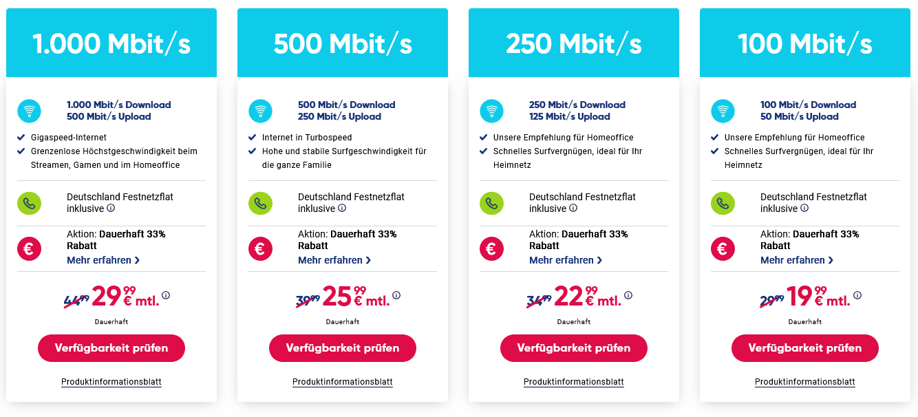Open Produktinformationsblatt for the 100 Mbit/s plan
The image size is (918, 417).
point(805,382)
